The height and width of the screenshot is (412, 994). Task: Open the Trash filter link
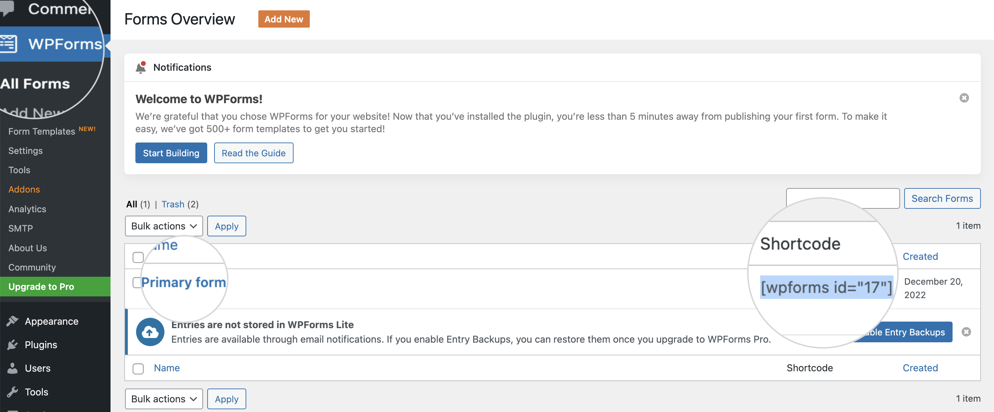tap(172, 204)
